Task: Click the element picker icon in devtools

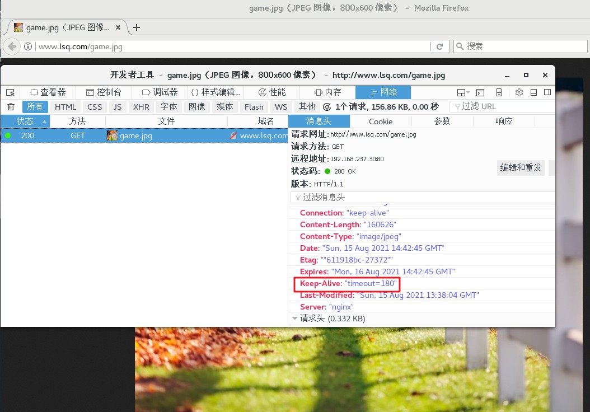Action: (x=10, y=92)
